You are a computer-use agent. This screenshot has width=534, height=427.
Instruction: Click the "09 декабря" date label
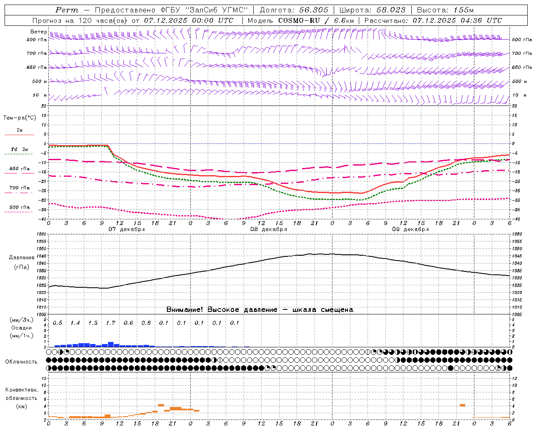[x=411, y=229]
